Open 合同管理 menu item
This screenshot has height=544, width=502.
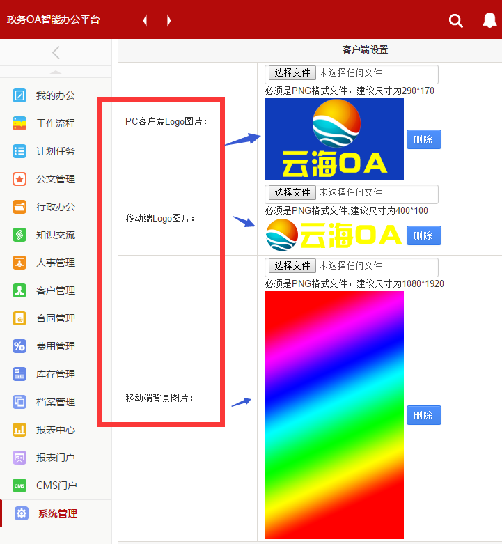(x=56, y=318)
